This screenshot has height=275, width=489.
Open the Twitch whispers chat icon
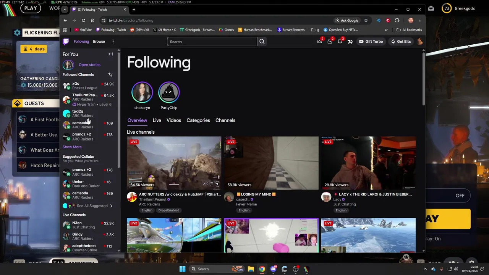tap(340, 42)
